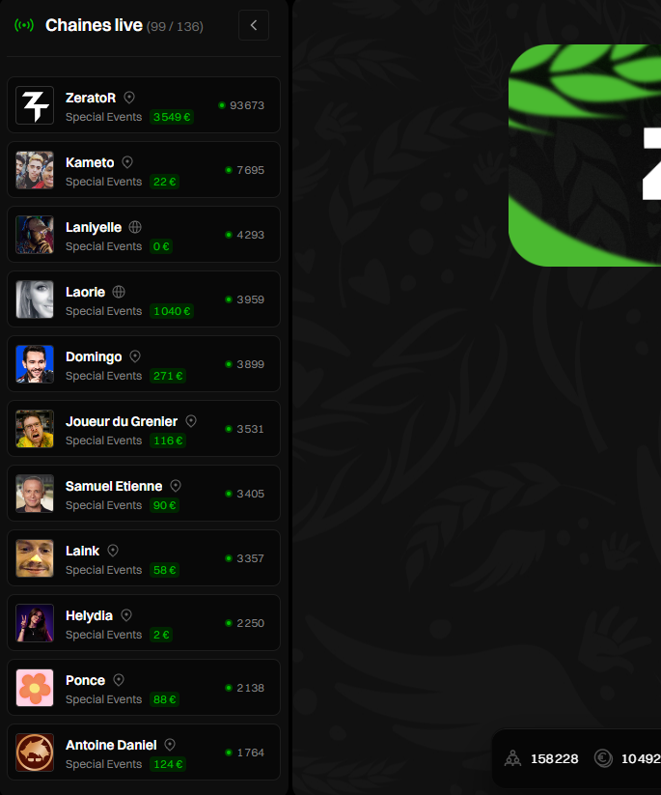This screenshot has height=795, width=661.
Task: Open Ponce's flower avatar
Action: pos(35,688)
